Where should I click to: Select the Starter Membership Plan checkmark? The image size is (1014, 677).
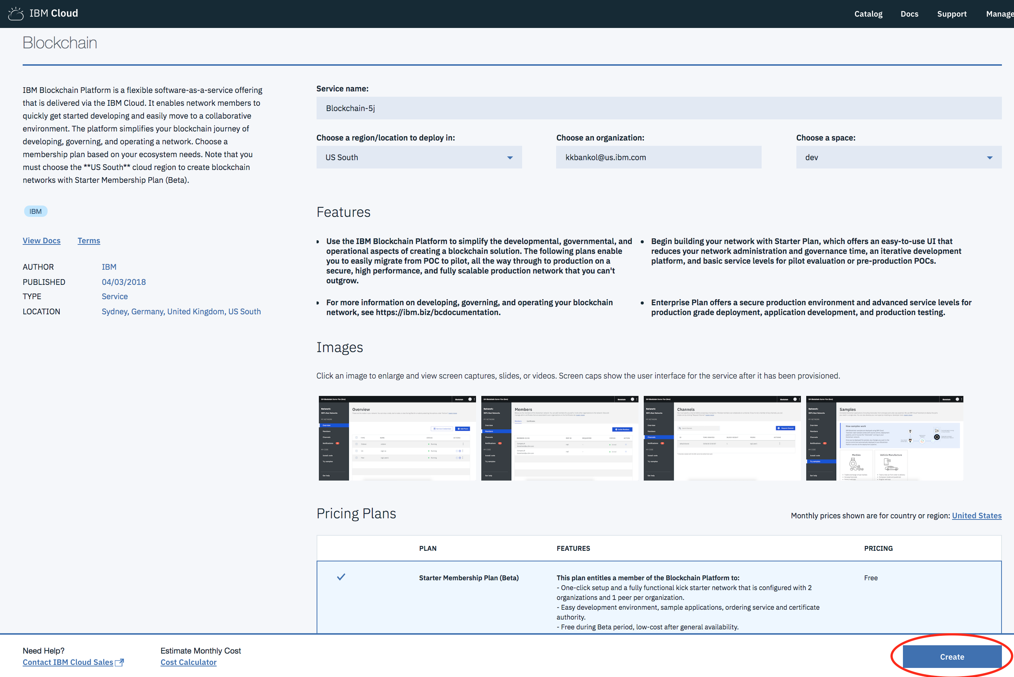[341, 577]
